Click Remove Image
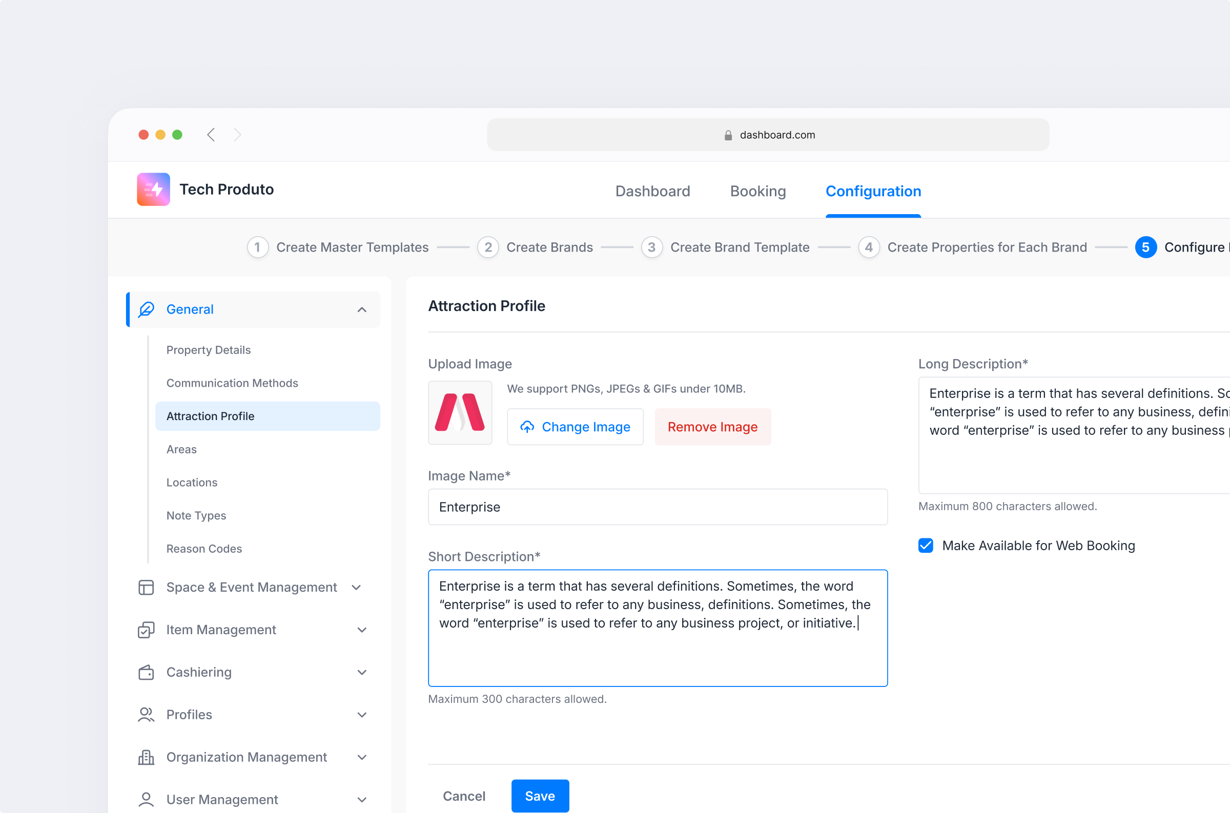Image resolution: width=1230 pixels, height=813 pixels. 712,427
